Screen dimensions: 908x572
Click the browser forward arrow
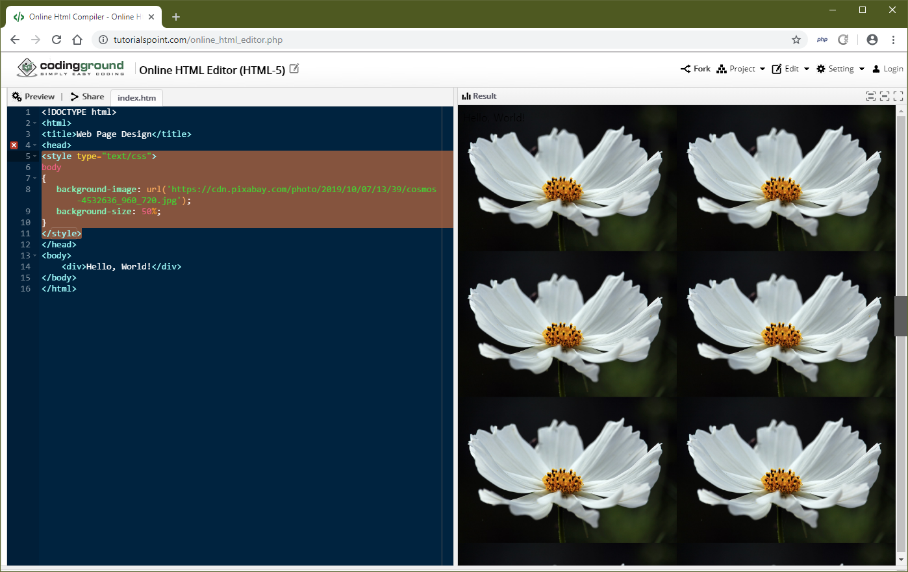pyautogui.click(x=36, y=40)
